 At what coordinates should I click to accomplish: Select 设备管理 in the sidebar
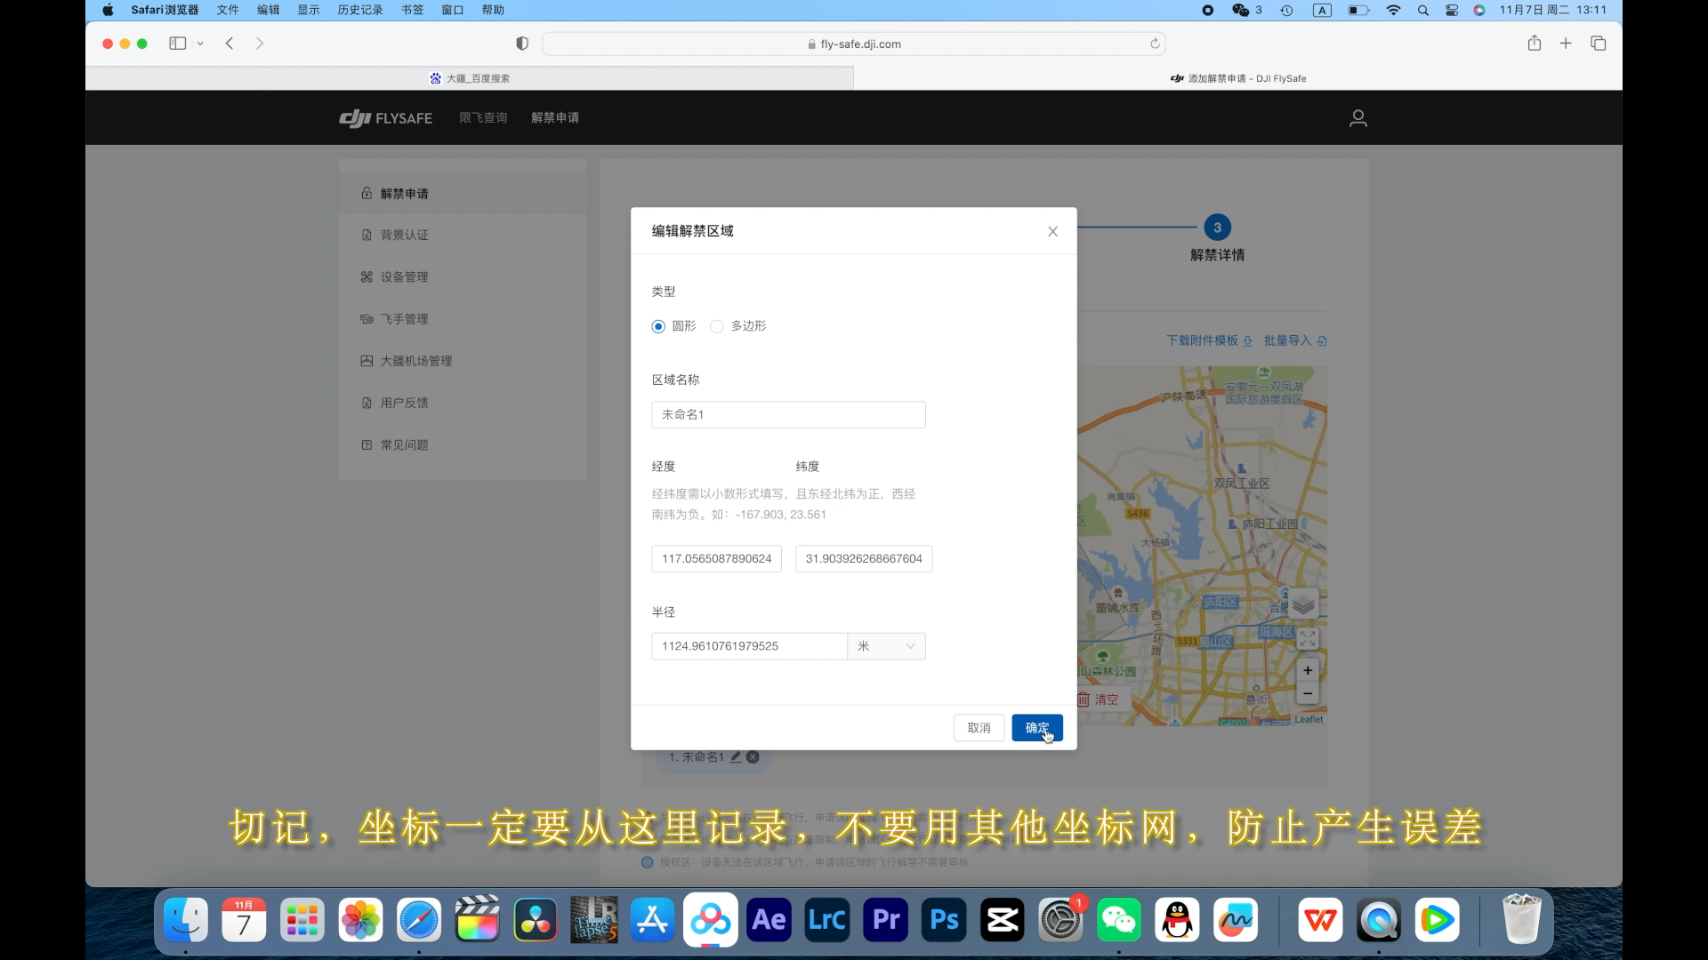point(463,276)
